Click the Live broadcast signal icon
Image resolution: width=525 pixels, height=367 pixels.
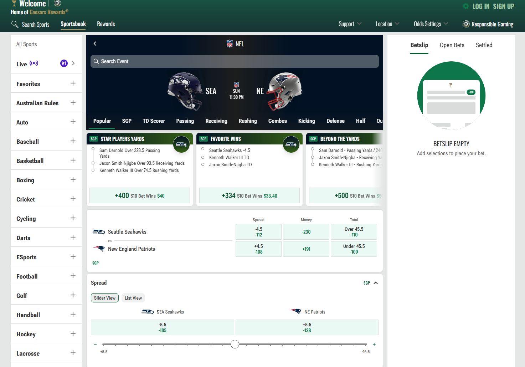(x=34, y=63)
